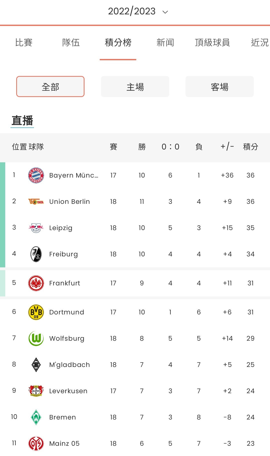Viewport: 270px width, 456px height.
Task: Open the Leverkusen team name link
Action: tap(68, 391)
